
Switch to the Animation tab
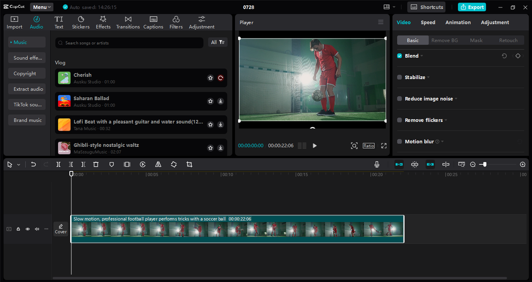point(458,22)
